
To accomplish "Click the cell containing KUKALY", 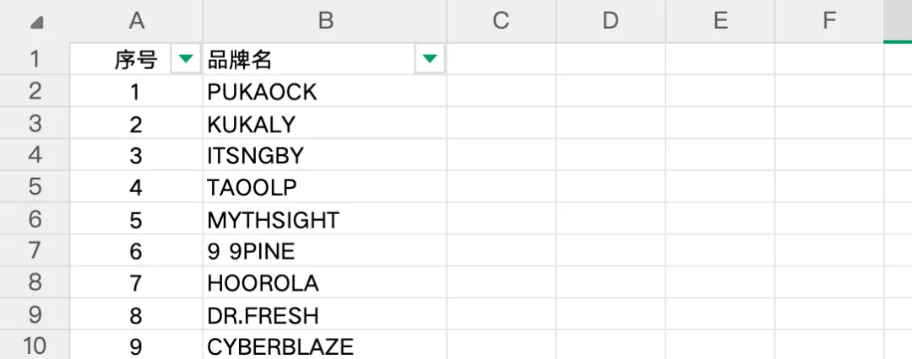I will [325, 124].
